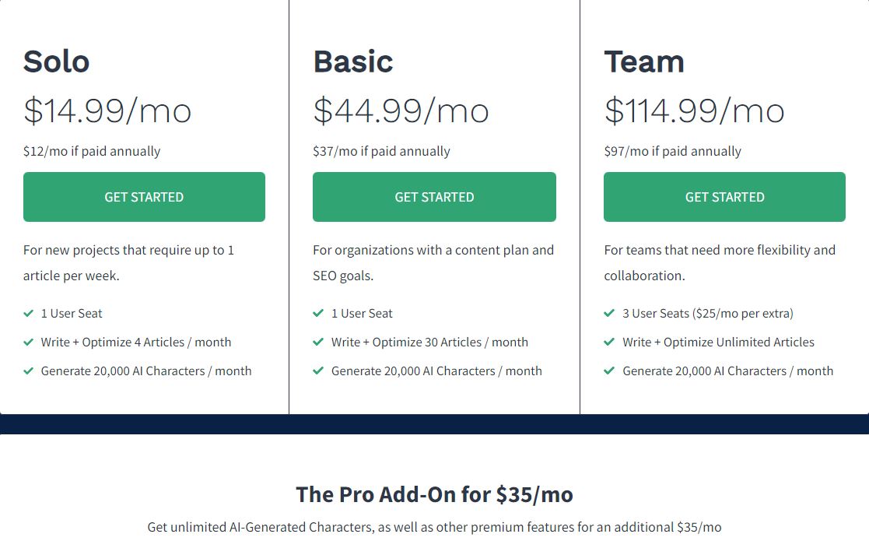This screenshot has width=869, height=555.
Task: Click checkmark beside Solo's Generate 20,000 AI Characters
Action: tap(29, 371)
